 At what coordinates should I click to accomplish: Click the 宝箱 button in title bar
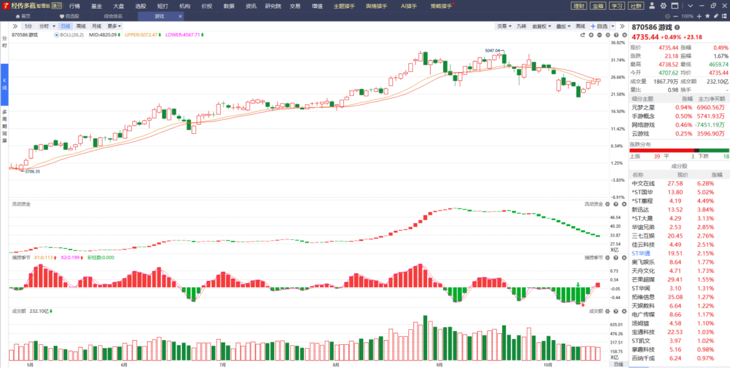pyautogui.click(x=597, y=6)
